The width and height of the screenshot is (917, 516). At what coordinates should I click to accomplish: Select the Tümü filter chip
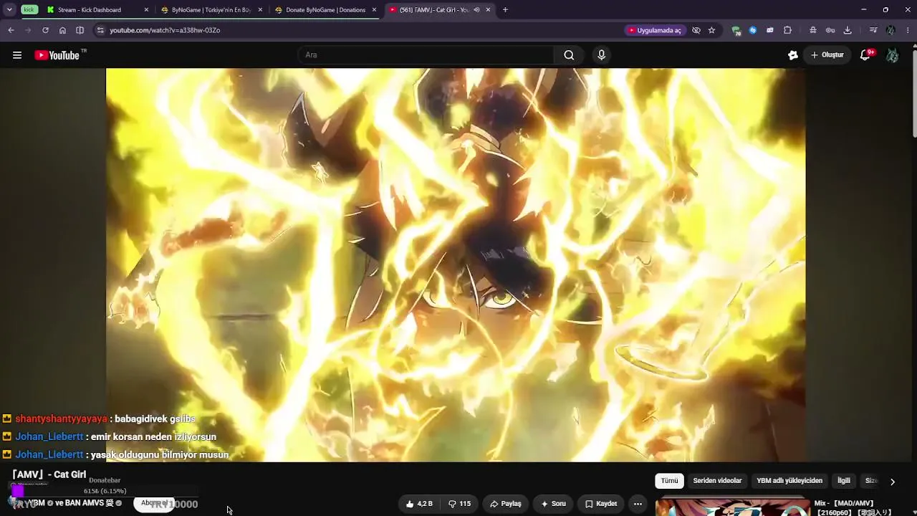tap(669, 481)
